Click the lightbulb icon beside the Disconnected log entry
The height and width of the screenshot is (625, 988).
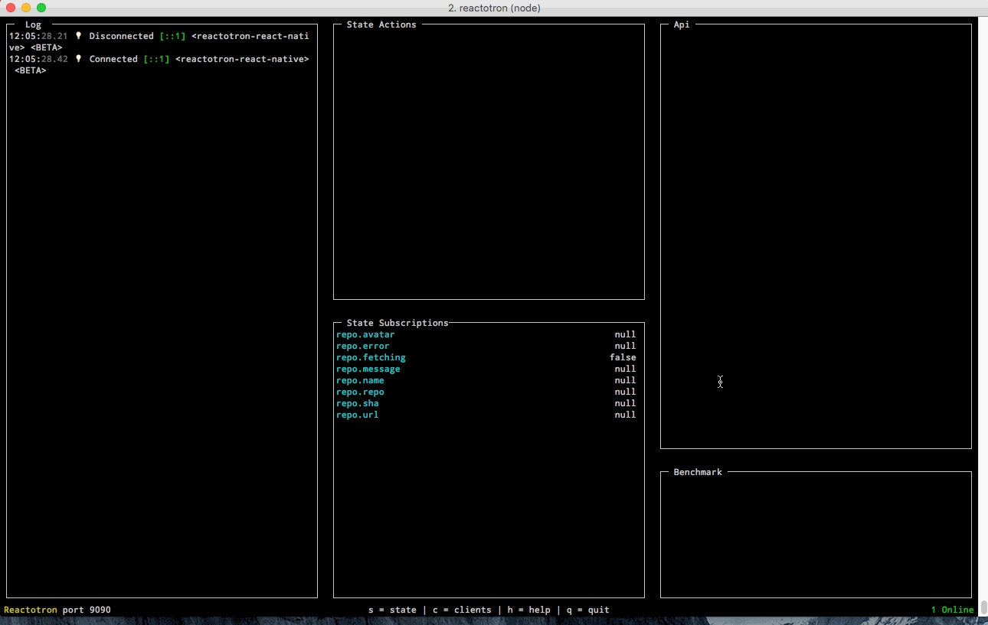pyautogui.click(x=78, y=36)
